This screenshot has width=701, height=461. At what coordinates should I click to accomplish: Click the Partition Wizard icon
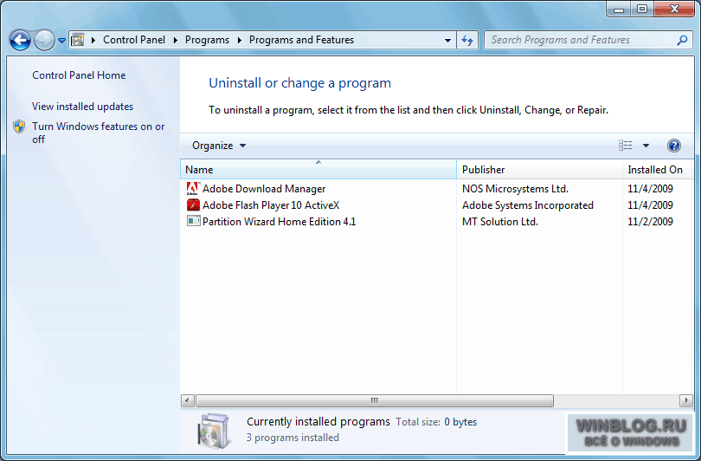click(193, 221)
